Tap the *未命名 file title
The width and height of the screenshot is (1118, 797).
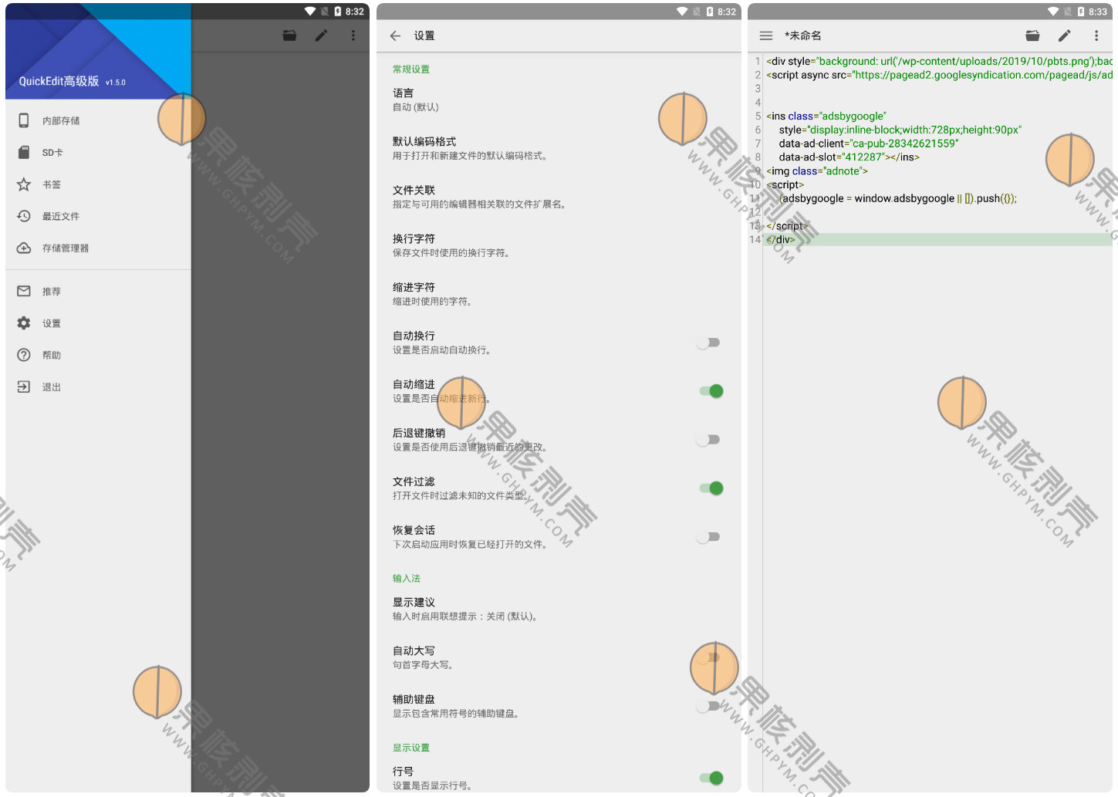tap(803, 35)
